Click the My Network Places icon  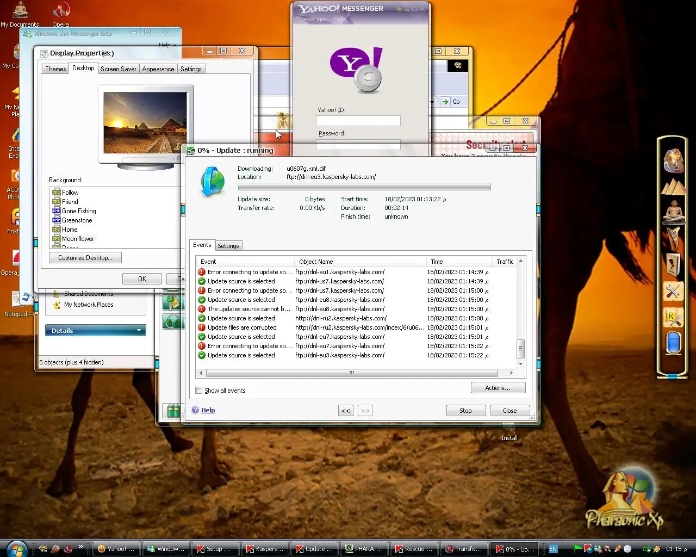pos(57,305)
